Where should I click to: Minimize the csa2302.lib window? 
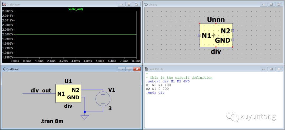263,69
